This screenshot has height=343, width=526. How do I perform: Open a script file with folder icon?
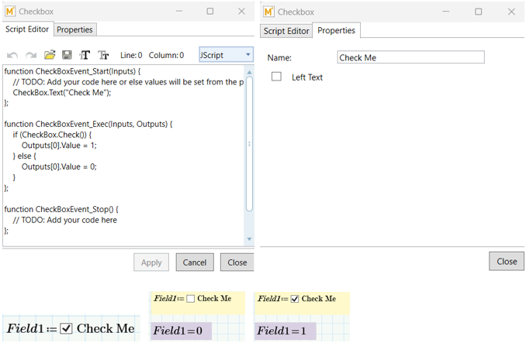[x=50, y=55]
